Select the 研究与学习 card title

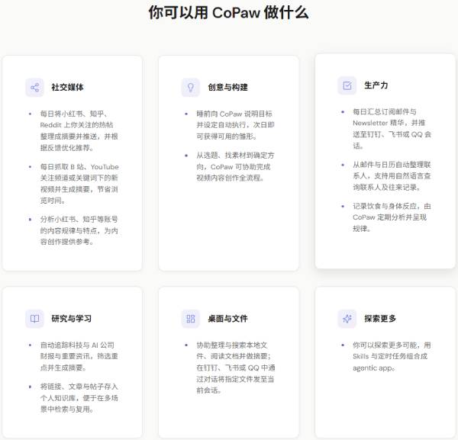tap(72, 319)
